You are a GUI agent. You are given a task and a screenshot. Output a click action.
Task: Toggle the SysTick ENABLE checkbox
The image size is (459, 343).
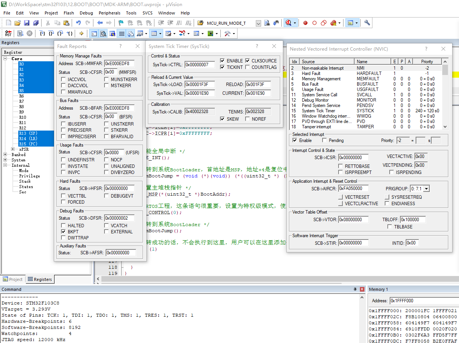point(223,61)
